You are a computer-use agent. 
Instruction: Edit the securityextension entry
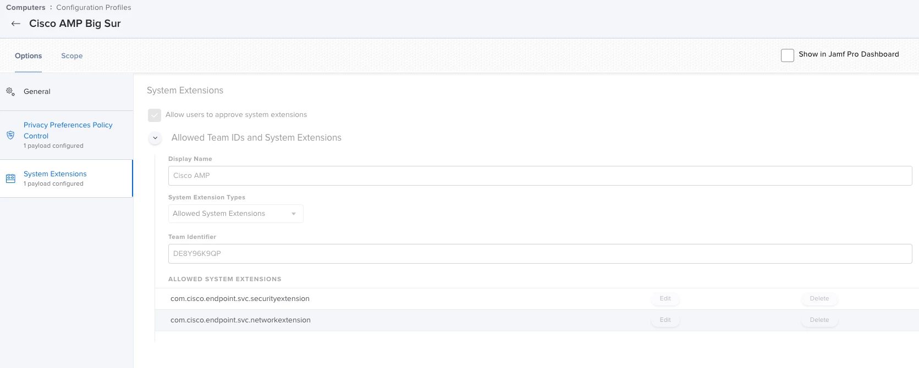(x=665, y=299)
